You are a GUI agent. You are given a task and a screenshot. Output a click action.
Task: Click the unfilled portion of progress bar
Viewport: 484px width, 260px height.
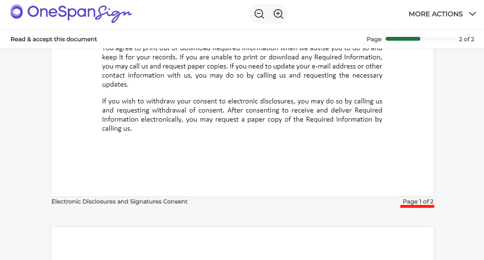[438, 39]
